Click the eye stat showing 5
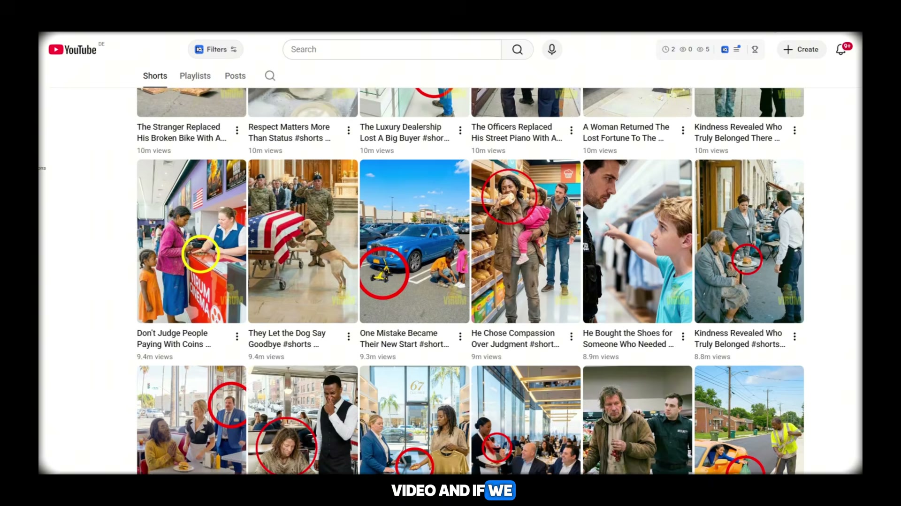The image size is (901, 506). coord(703,49)
